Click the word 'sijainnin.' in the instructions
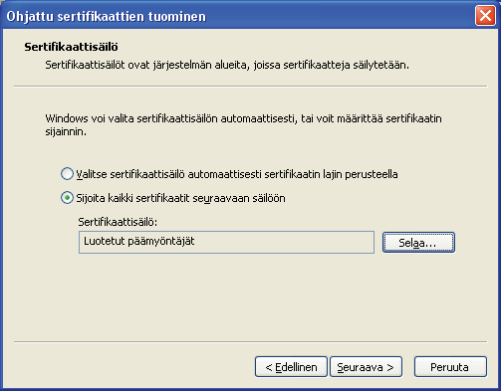 tap(66, 132)
